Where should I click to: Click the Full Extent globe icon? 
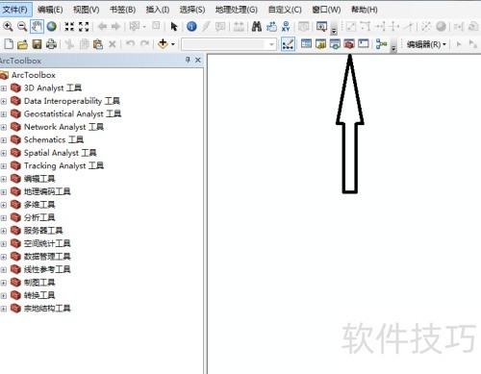pyautogui.click(x=51, y=27)
